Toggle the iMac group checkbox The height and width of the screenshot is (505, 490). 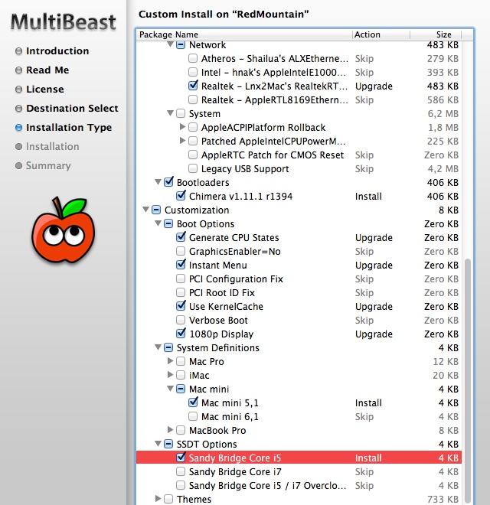[181, 375]
